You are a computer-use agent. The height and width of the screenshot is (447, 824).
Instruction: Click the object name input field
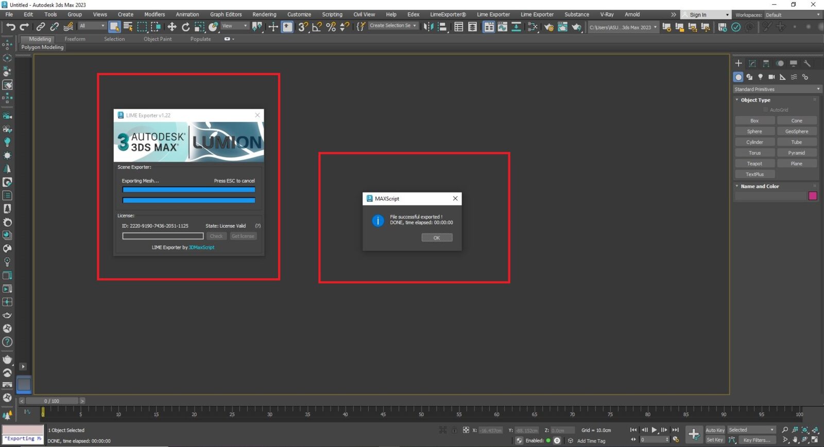pyautogui.click(x=770, y=196)
